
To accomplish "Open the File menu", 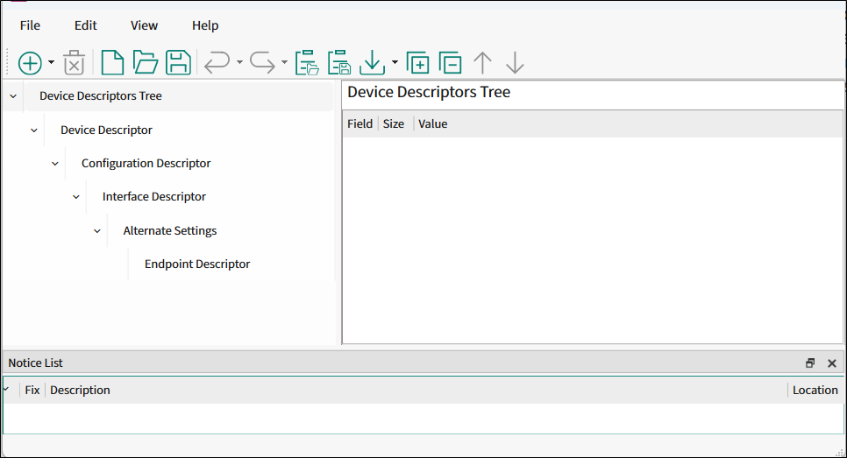I will [30, 25].
